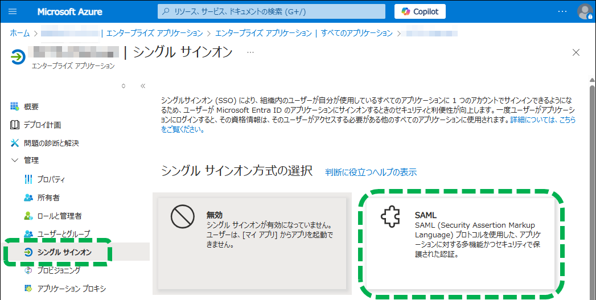
Task: Click the ユーザーとグループ people icon
Action: [28, 233]
